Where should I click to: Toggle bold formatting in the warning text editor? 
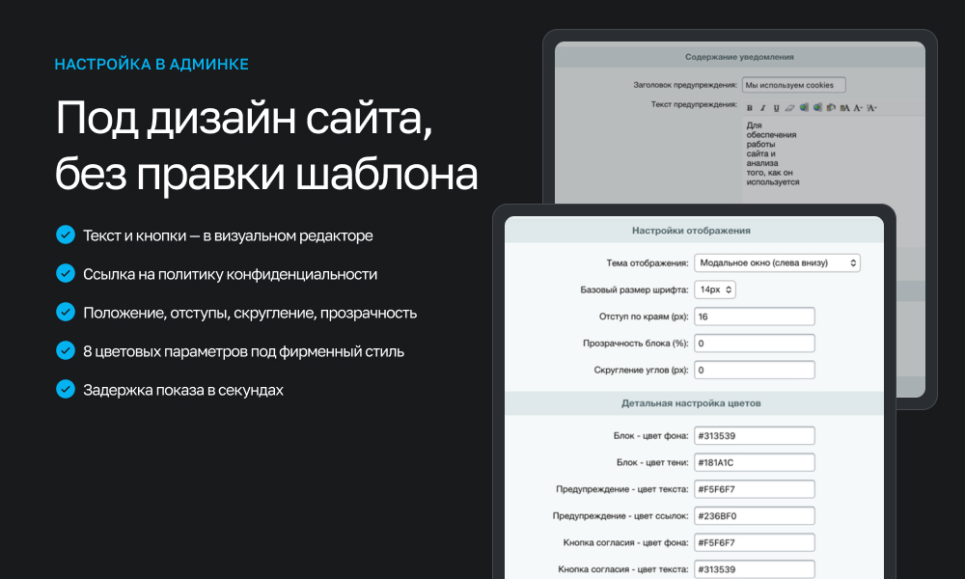750,108
